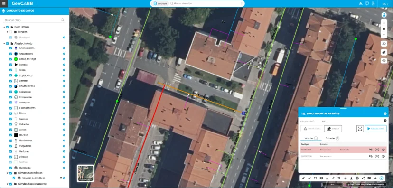Viewport: 393px width, 188px height.
Task: Click the Calcular button in the simulator
Action: click(375, 129)
